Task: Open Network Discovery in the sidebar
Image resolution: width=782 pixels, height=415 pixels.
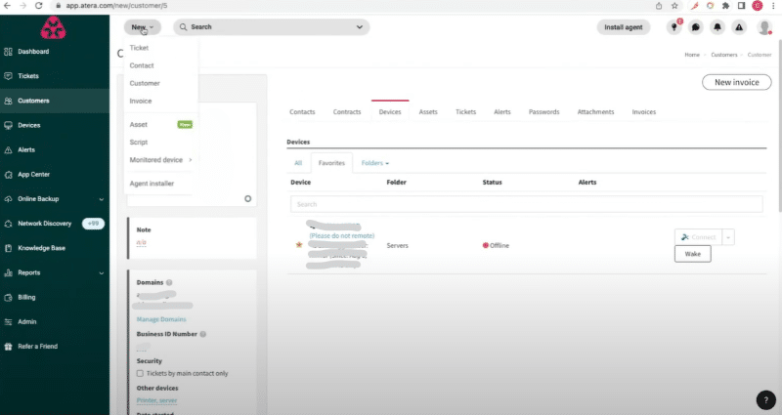Action: (x=44, y=224)
